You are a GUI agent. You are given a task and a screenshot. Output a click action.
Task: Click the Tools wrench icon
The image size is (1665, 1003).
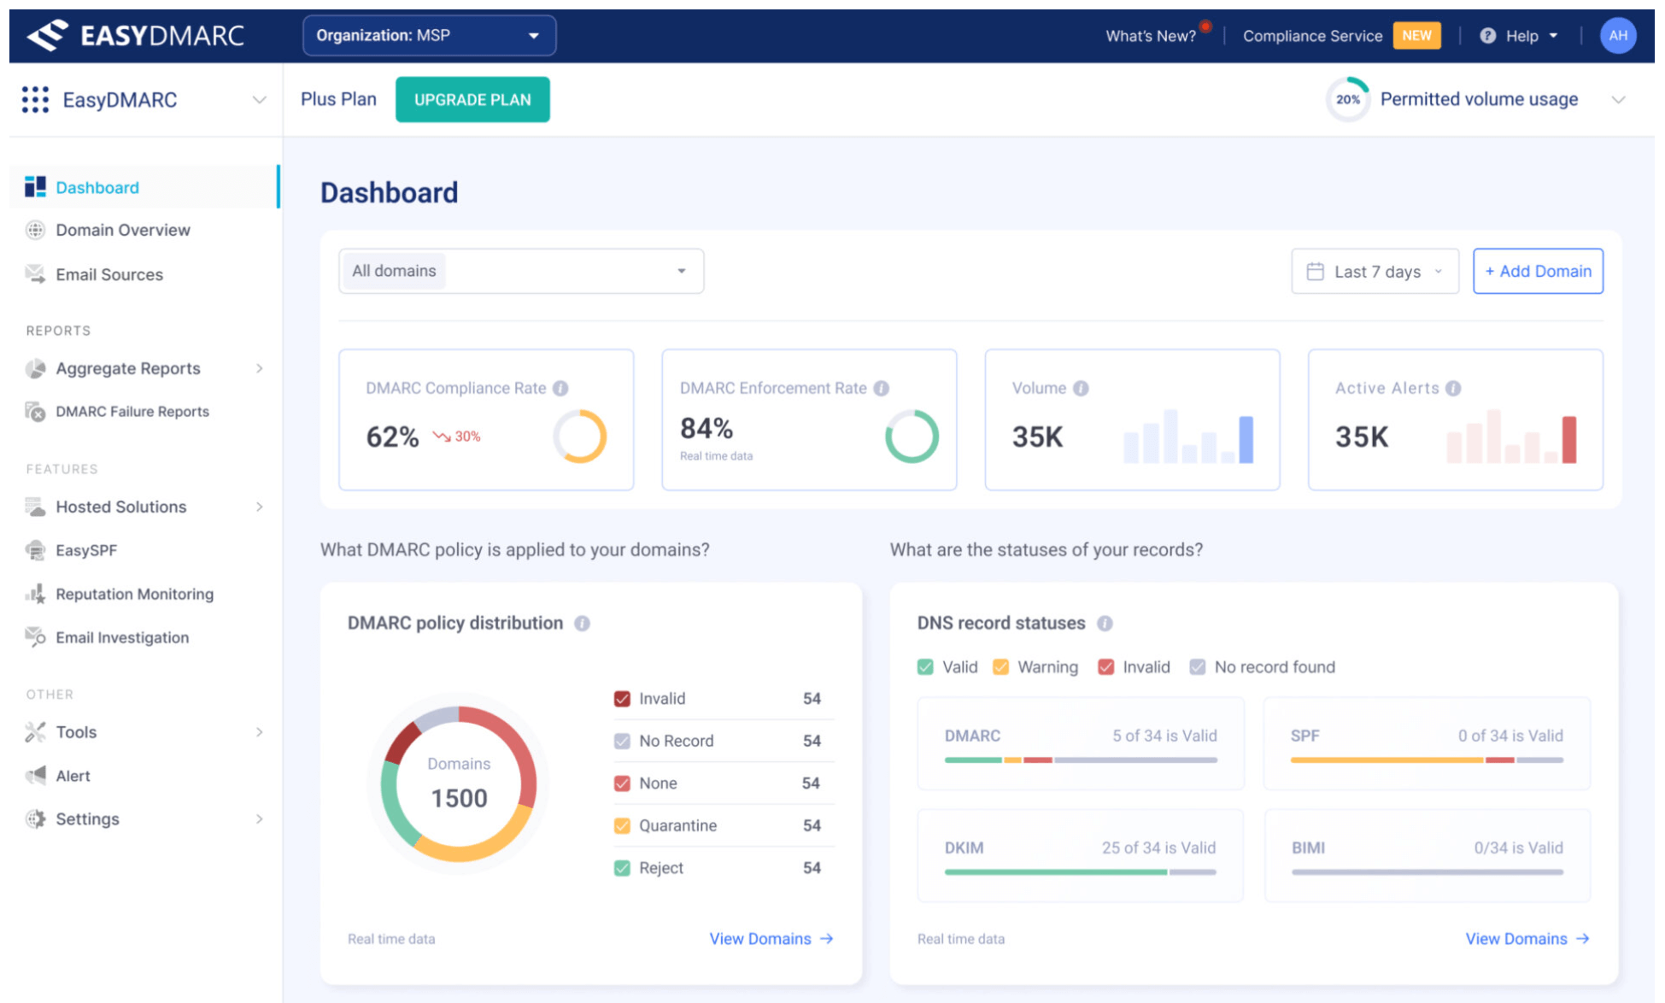tap(35, 732)
